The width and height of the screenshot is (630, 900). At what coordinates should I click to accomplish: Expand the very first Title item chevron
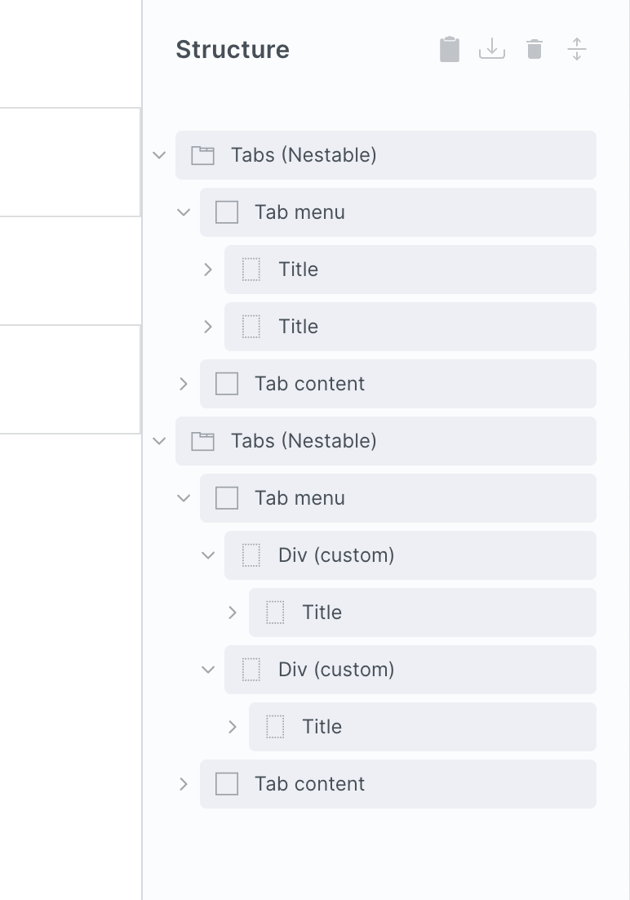coord(208,270)
